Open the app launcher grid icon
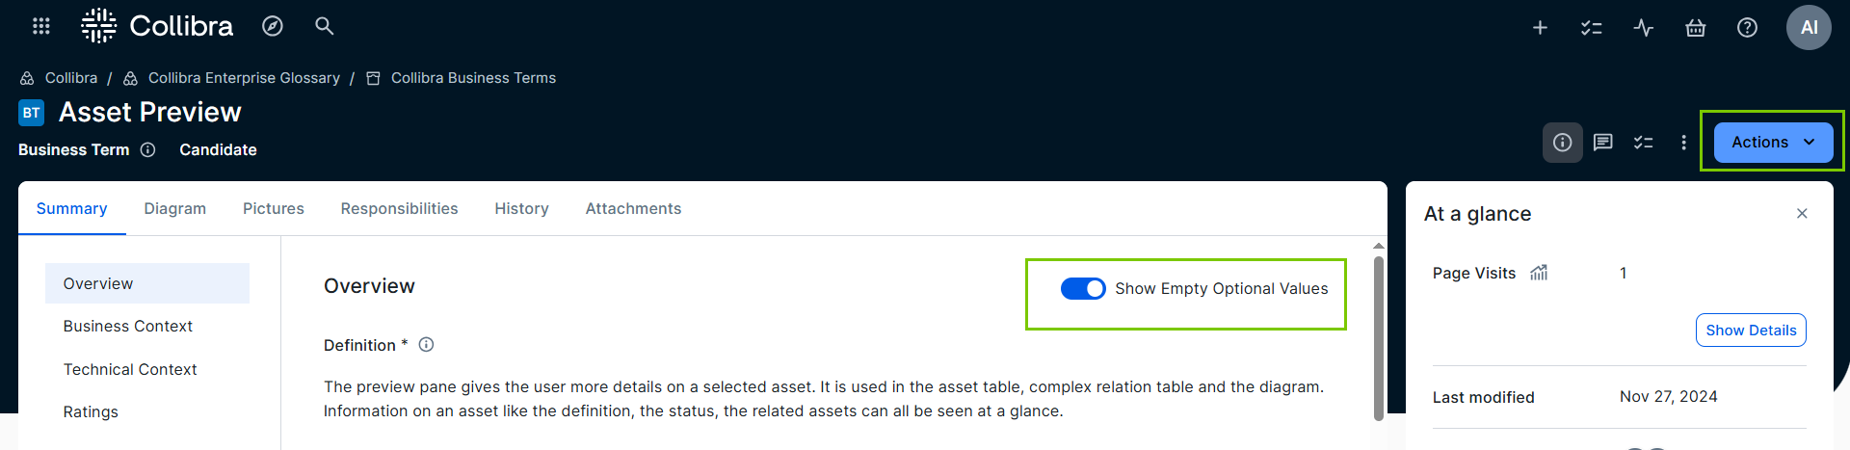Screen dimensions: 1850x450 pyautogui.click(x=41, y=26)
